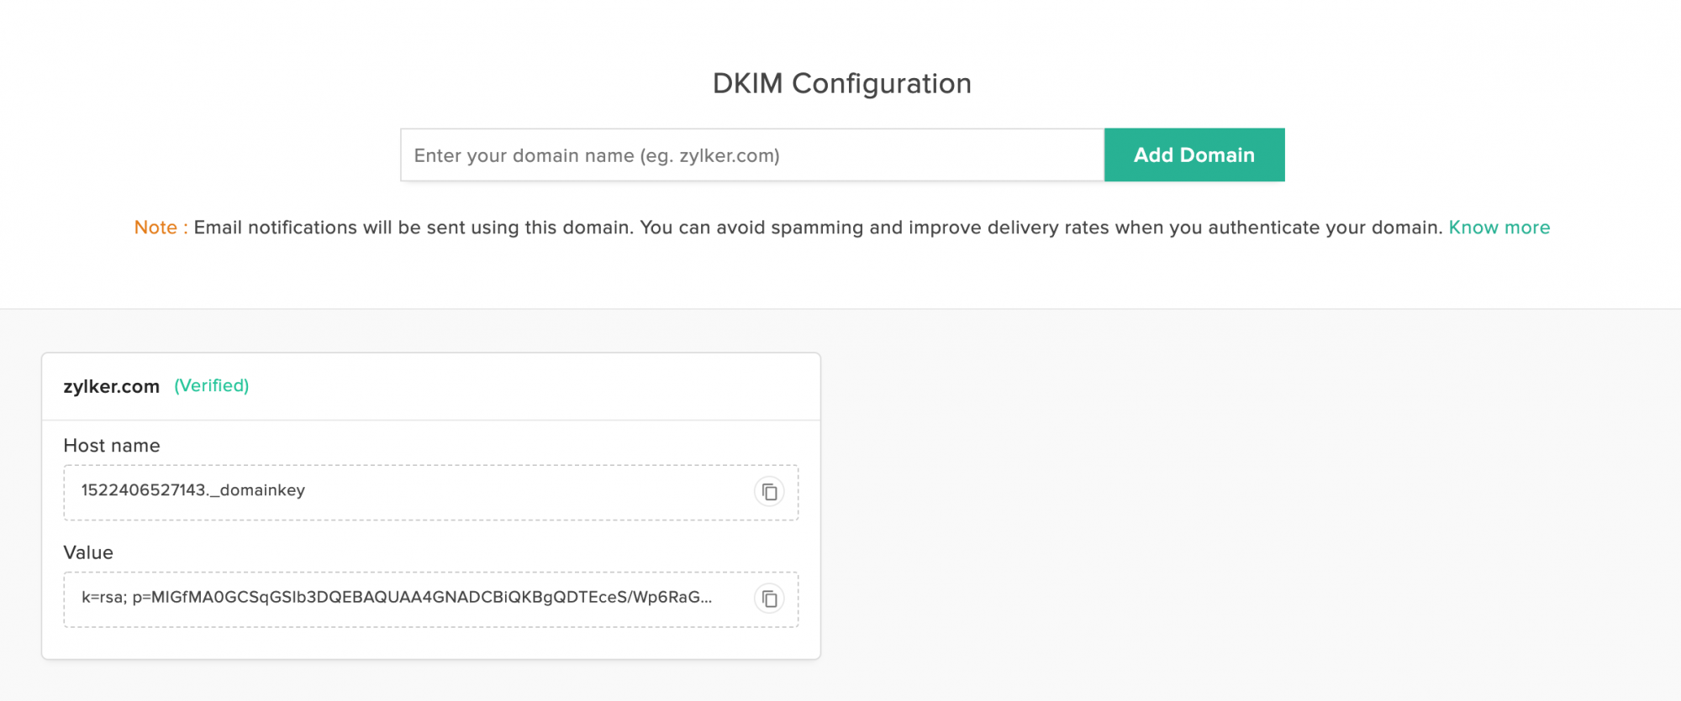Image resolution: width=1681 pixels, height=701 pixels.
Task: Click the DKIM Configuration heading
Action: click(842, 83)
